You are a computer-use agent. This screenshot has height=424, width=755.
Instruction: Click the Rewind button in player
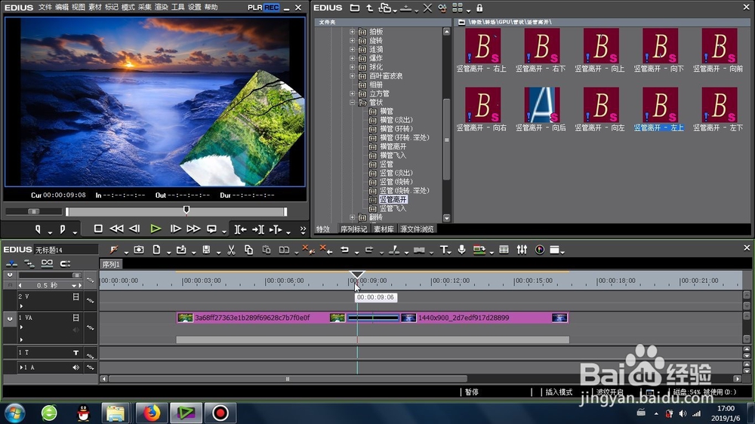pos(116,229)
